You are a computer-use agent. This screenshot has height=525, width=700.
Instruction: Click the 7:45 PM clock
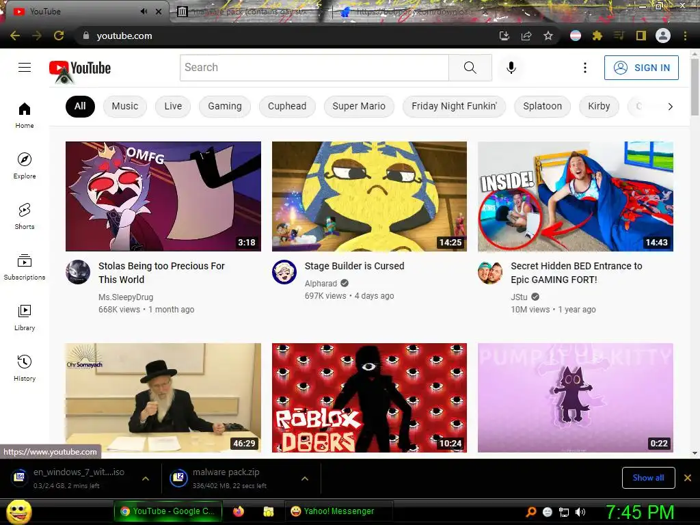click(639, 512)
